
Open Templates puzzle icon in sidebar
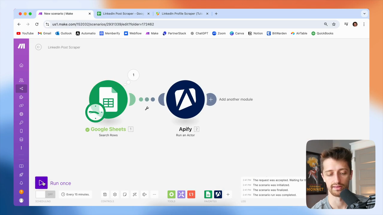click(x=21, y=97)
